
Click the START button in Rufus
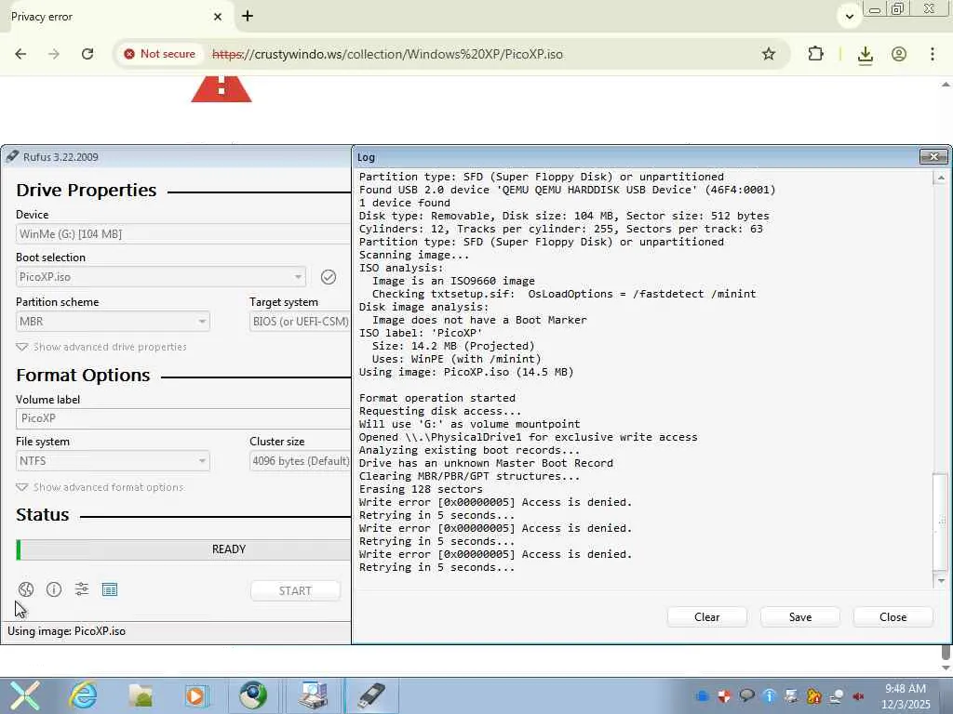pos(295,590)
